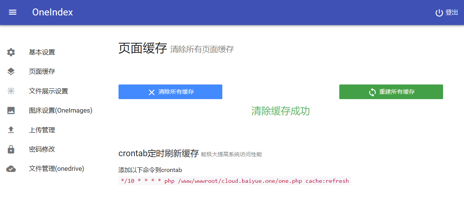Click the 清除所有页面缓存 subtitle text
464x199 pixels.
pyautogui.click(x=202, y=49)
